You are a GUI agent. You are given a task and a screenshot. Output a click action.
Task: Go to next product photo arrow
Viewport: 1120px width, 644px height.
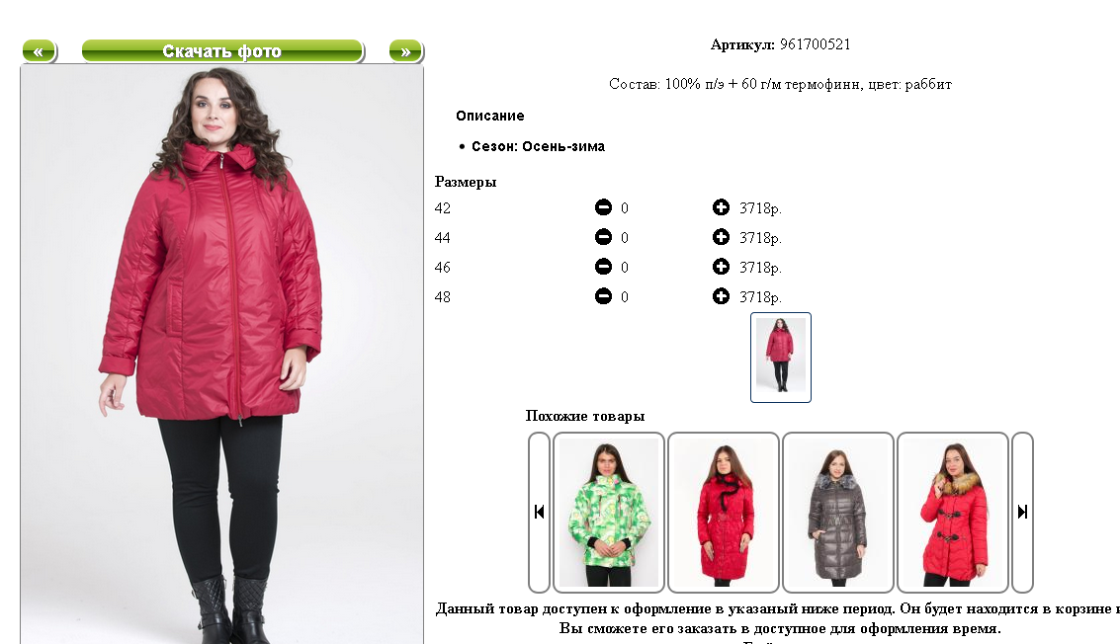coord(405,51)
